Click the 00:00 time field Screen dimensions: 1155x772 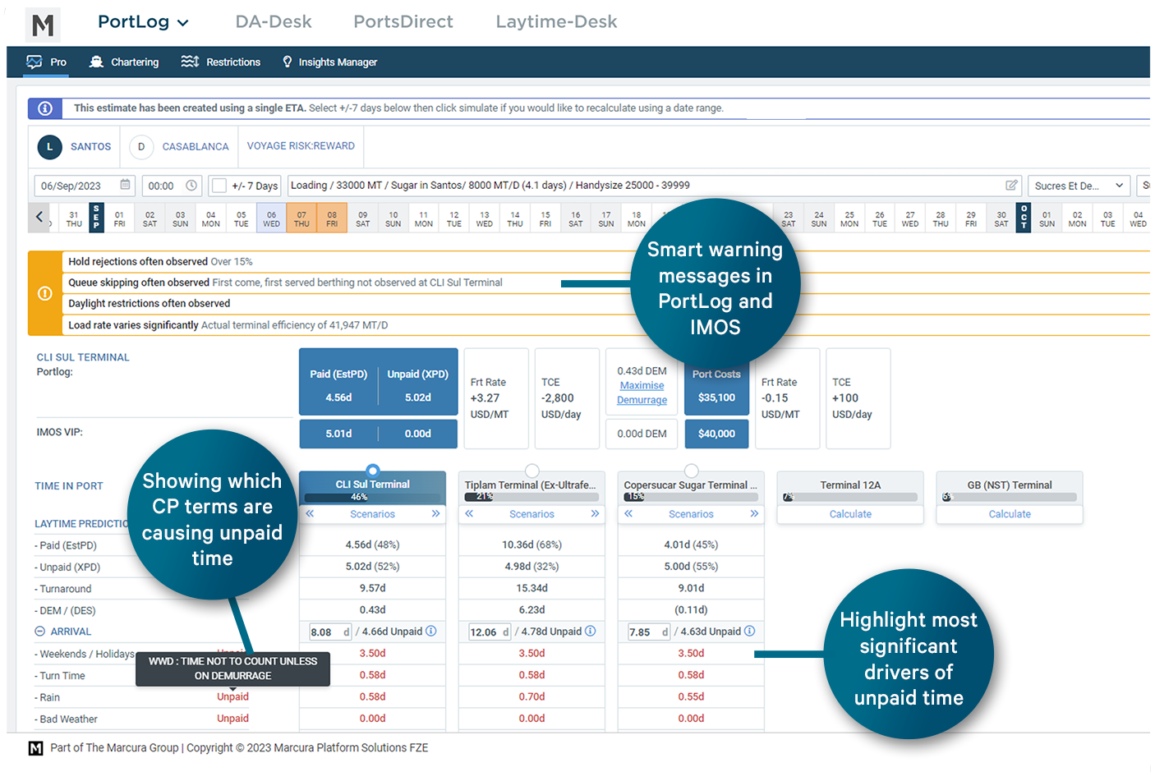coord(172,186)
